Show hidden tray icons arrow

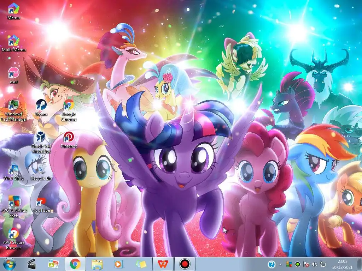pyautogui.click(x=280, y=264)
